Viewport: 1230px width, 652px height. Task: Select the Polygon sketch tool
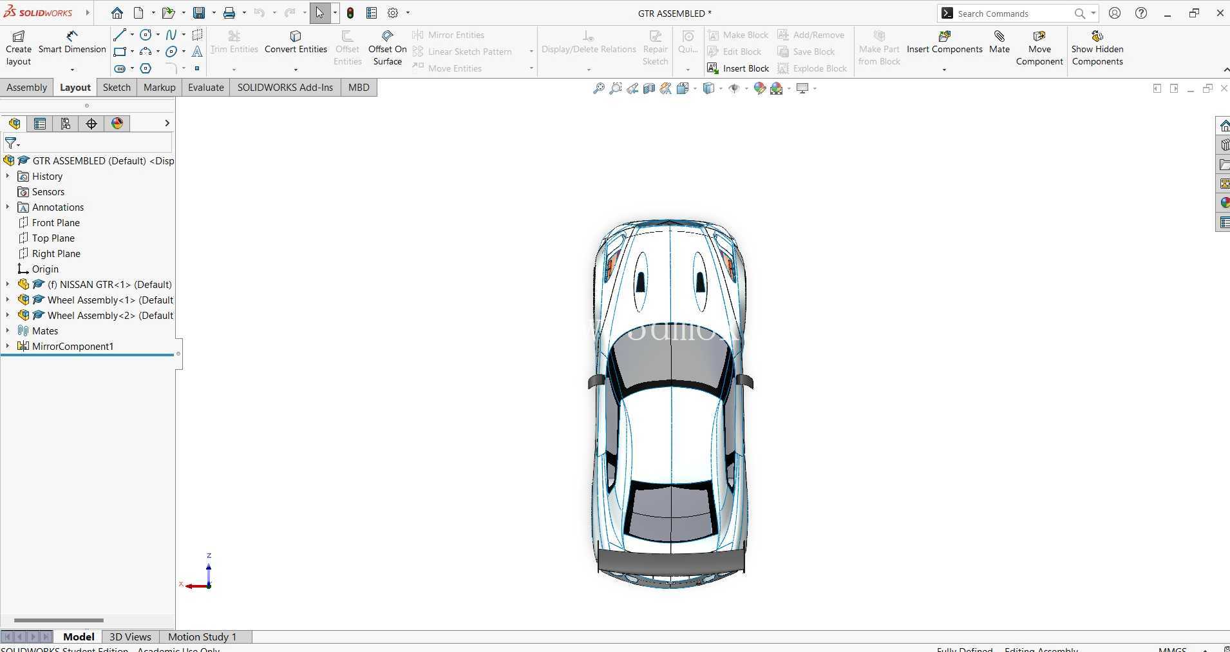[146, 68]
